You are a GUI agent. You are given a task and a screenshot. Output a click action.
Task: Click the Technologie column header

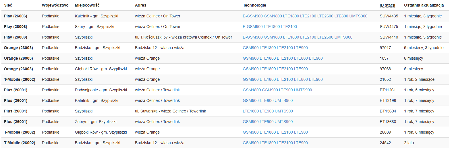pos(254,5)
